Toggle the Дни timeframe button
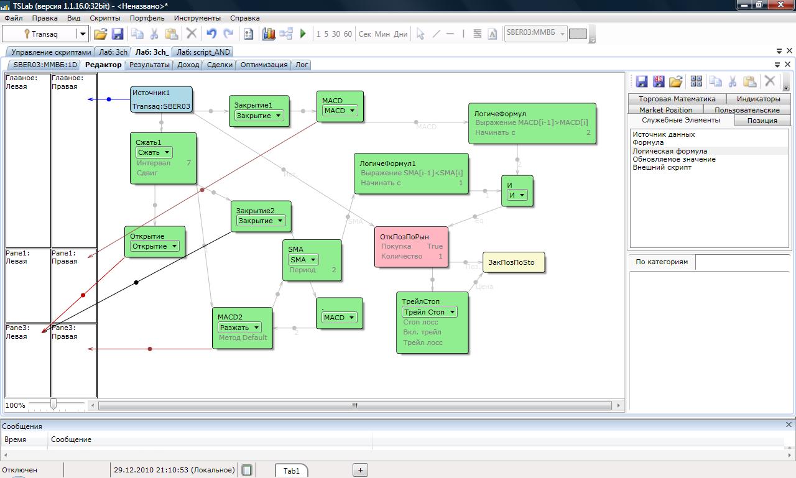This screenshot has width=796, height=478. pyautogui.click(x=400, y=34)
